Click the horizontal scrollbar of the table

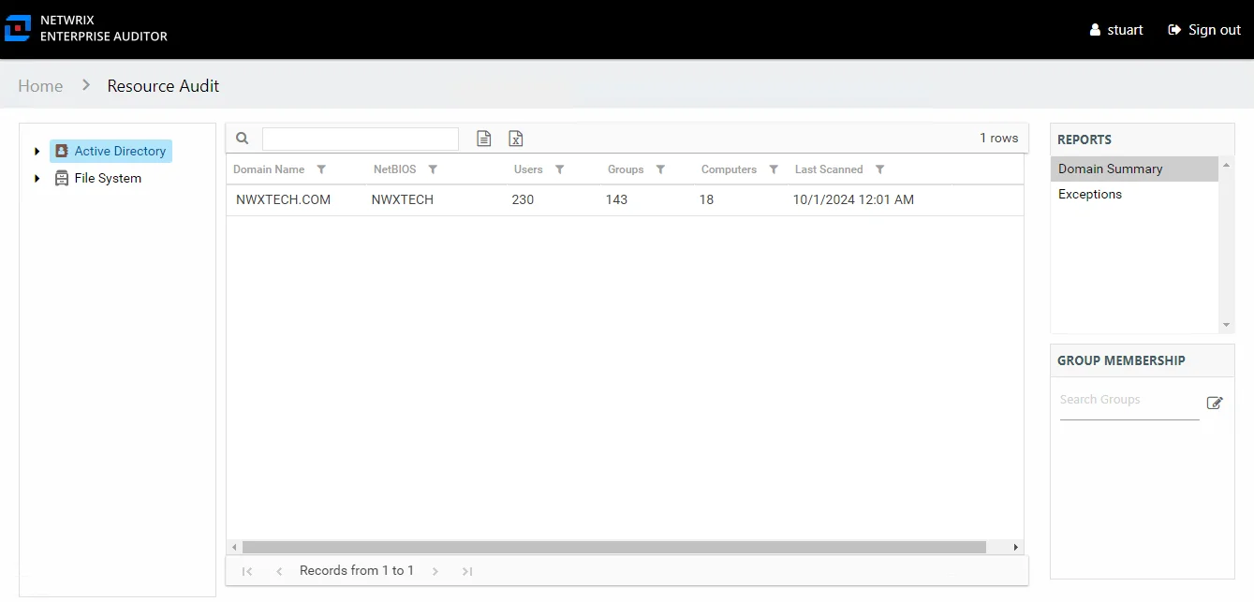(613, 547)
